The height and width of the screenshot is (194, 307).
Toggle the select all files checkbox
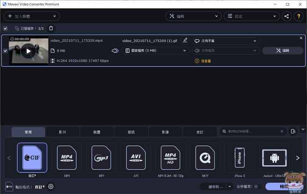[x=5, y=28]
